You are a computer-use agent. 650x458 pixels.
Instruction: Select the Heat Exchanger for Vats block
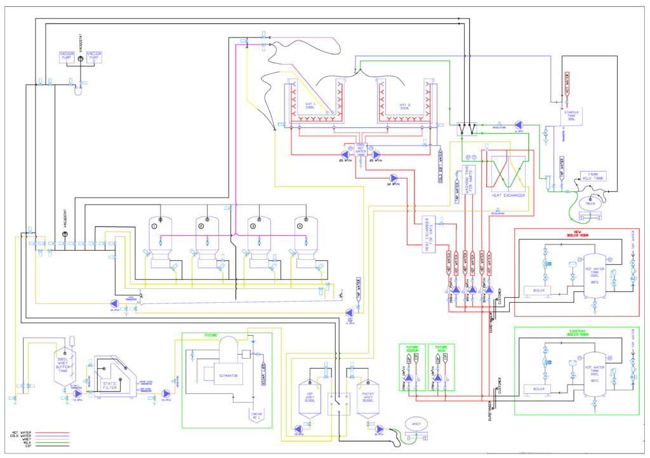(428, 234)
